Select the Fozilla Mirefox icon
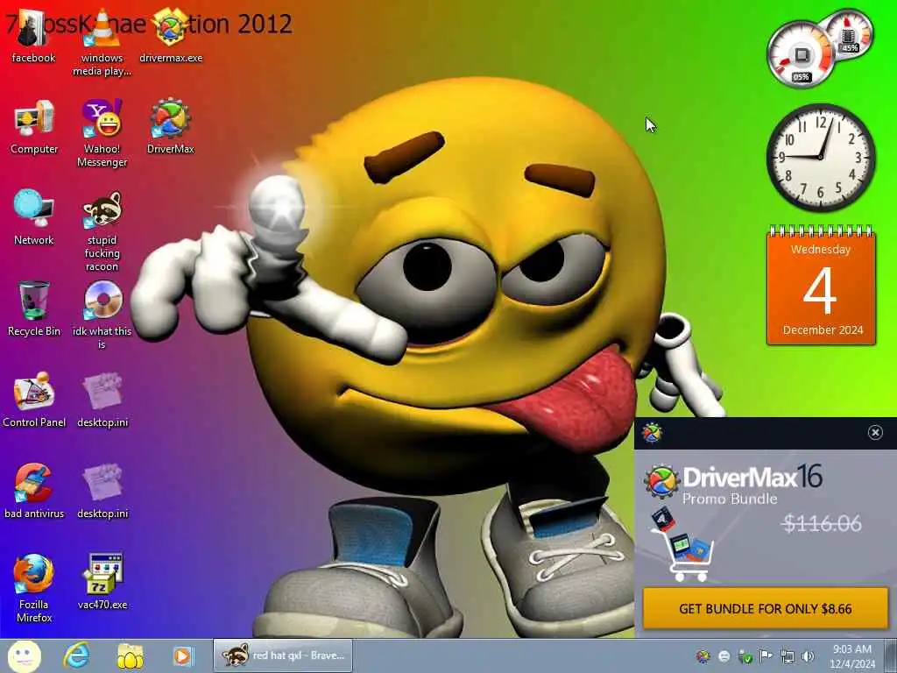This screenshot has height=673, width=897. click(34, 588)
